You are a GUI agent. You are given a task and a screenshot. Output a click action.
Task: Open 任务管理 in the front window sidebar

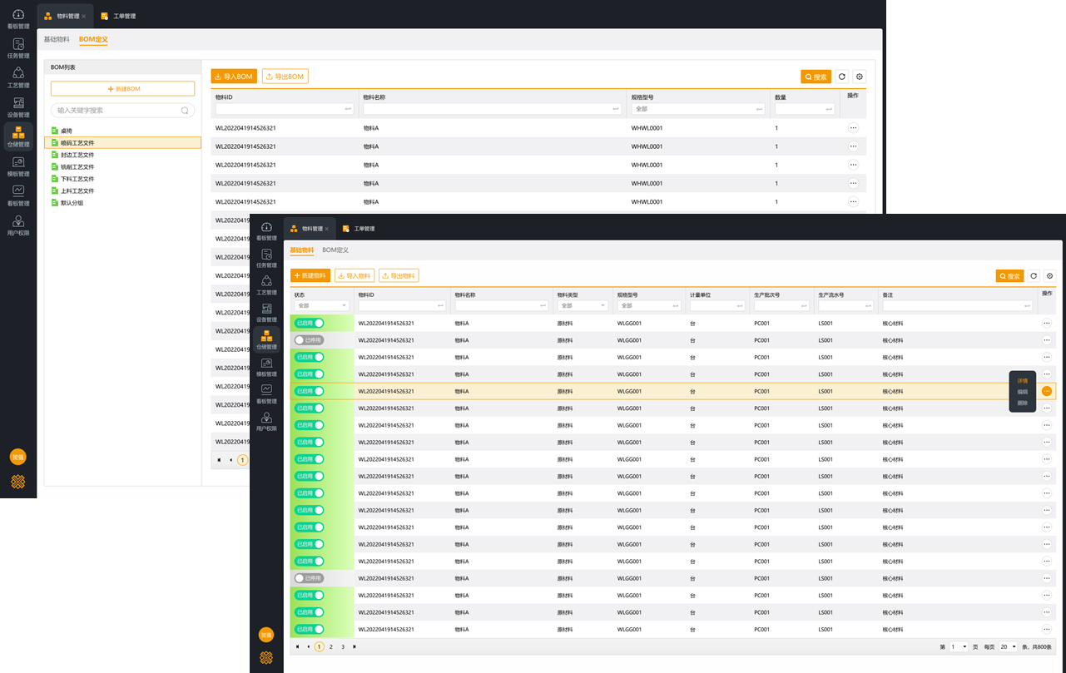[x=266, y=258]
